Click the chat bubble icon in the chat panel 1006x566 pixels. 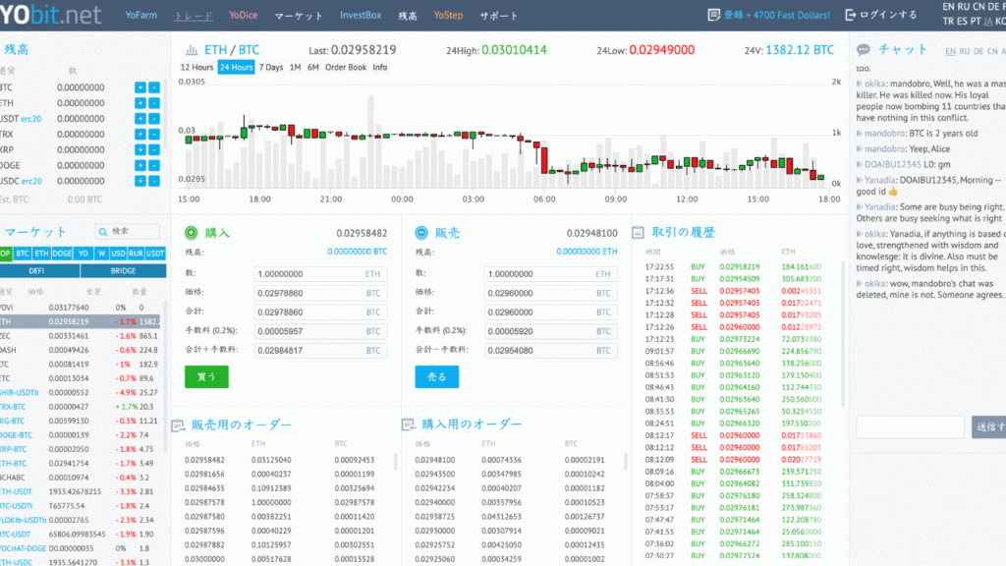pos(864,49)
